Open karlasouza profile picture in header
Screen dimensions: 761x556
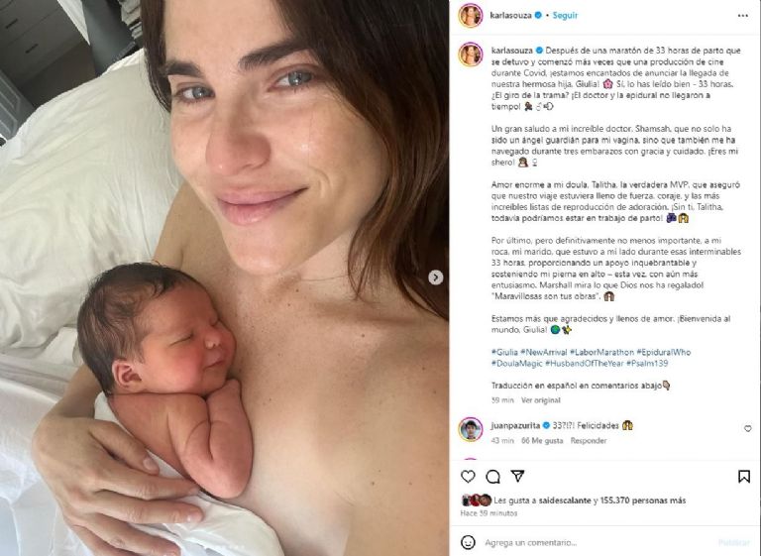471,16
